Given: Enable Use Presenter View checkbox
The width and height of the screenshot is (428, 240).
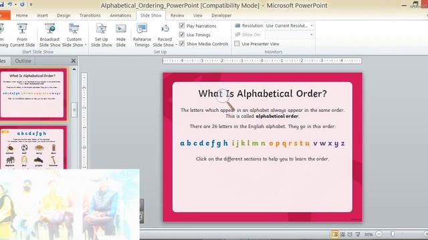Looking at the screenshot, I should pyautogui.click(x=237, y=43).
